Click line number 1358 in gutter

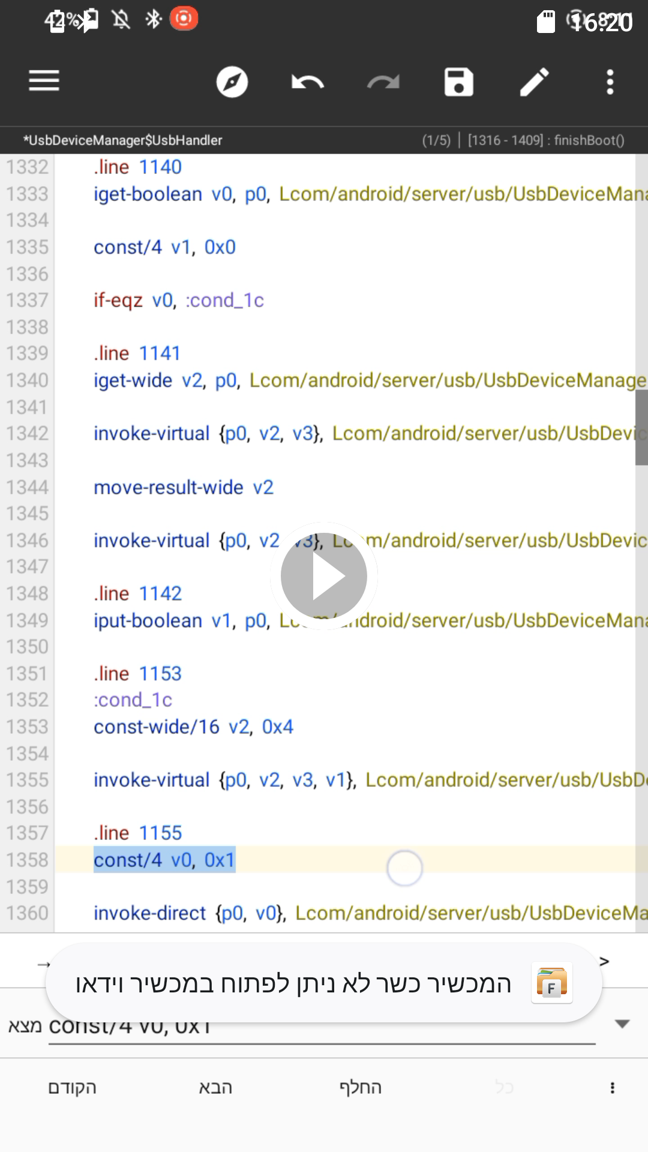click(x=27, y=860)
